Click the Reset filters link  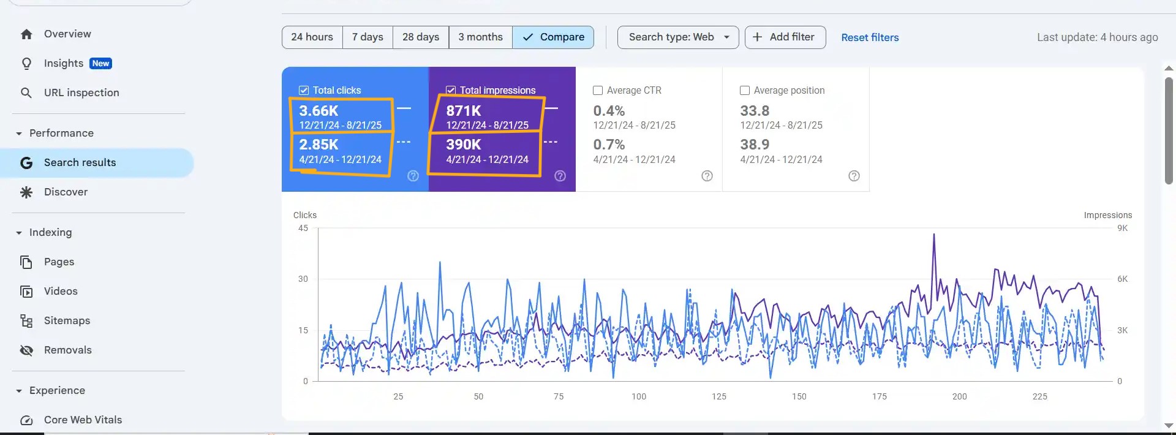pos(870,37)
